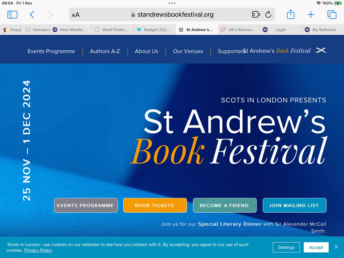Image resolution: width=344 pixels, height=258 pixels.
Task: Open Authors A-Z in navigation
Action: pos(105,51)
